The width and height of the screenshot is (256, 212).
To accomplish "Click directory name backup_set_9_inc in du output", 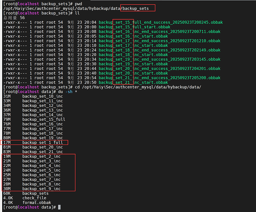I will coord(42,189).
